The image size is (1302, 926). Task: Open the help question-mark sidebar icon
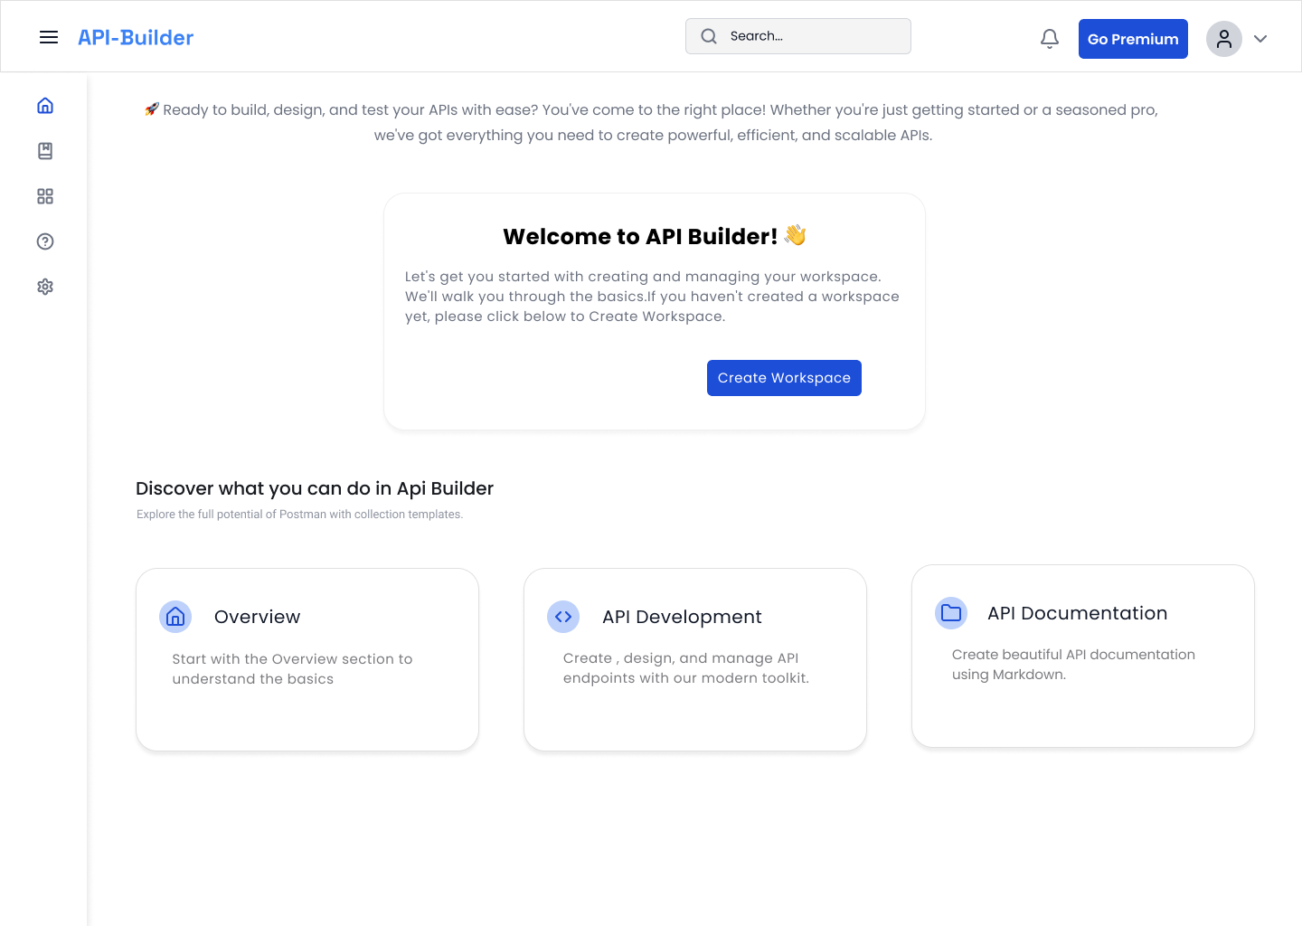(x=45, y=241)
